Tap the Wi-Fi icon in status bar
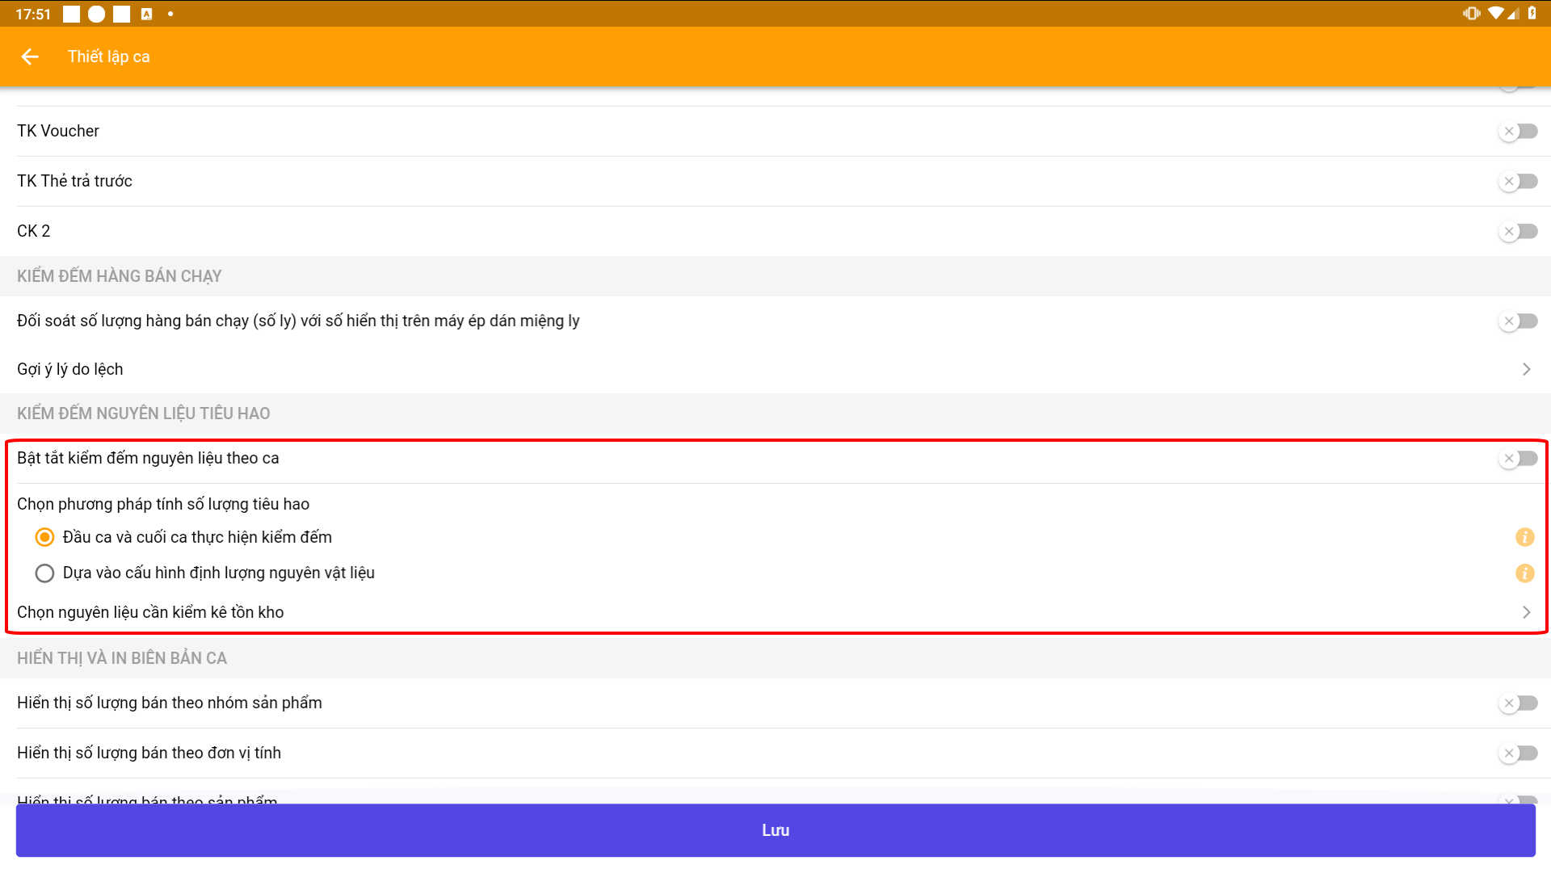The image size is (1551, 869). [x=1495, y=14]
